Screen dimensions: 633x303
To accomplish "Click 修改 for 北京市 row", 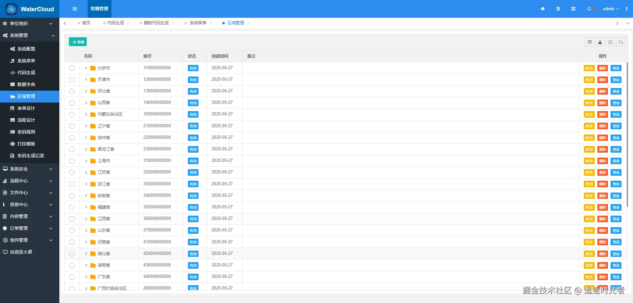I will pyautogui.click(x=589, y=68).
